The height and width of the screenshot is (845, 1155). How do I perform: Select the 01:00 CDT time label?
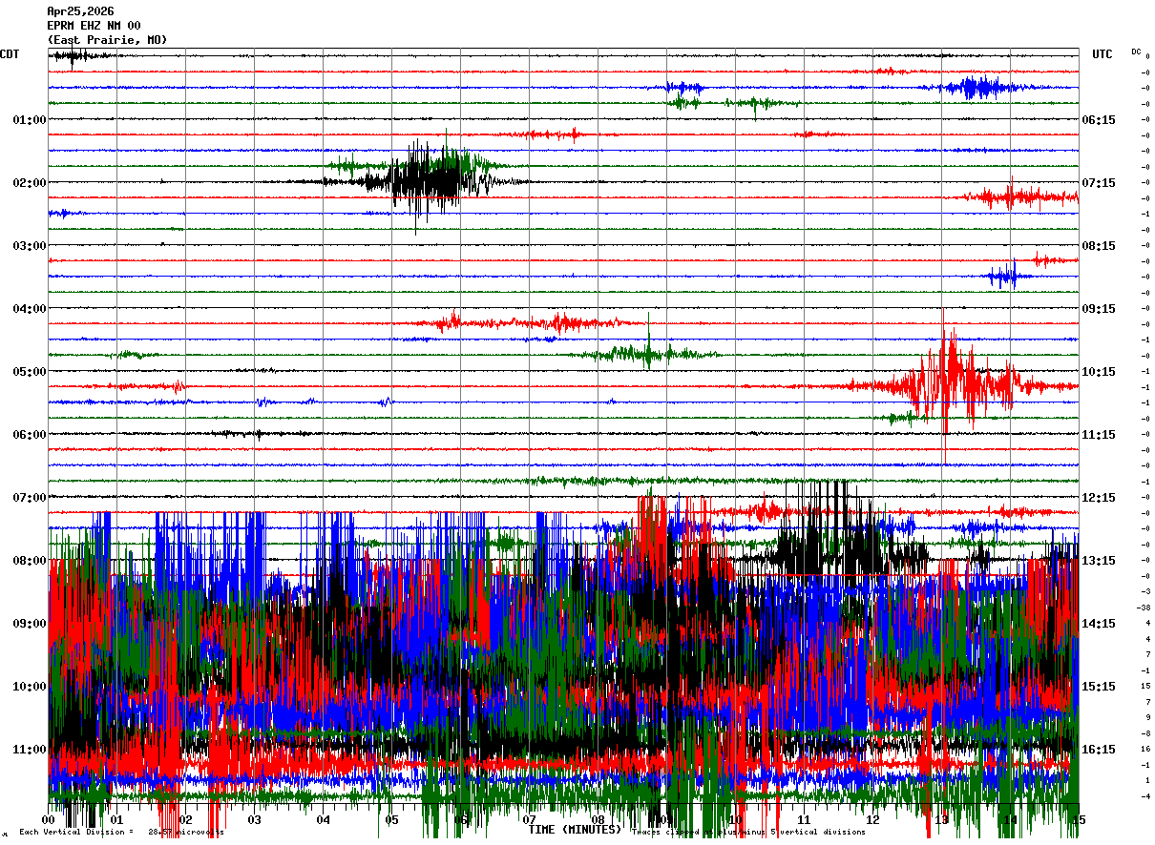pos(30,120)
